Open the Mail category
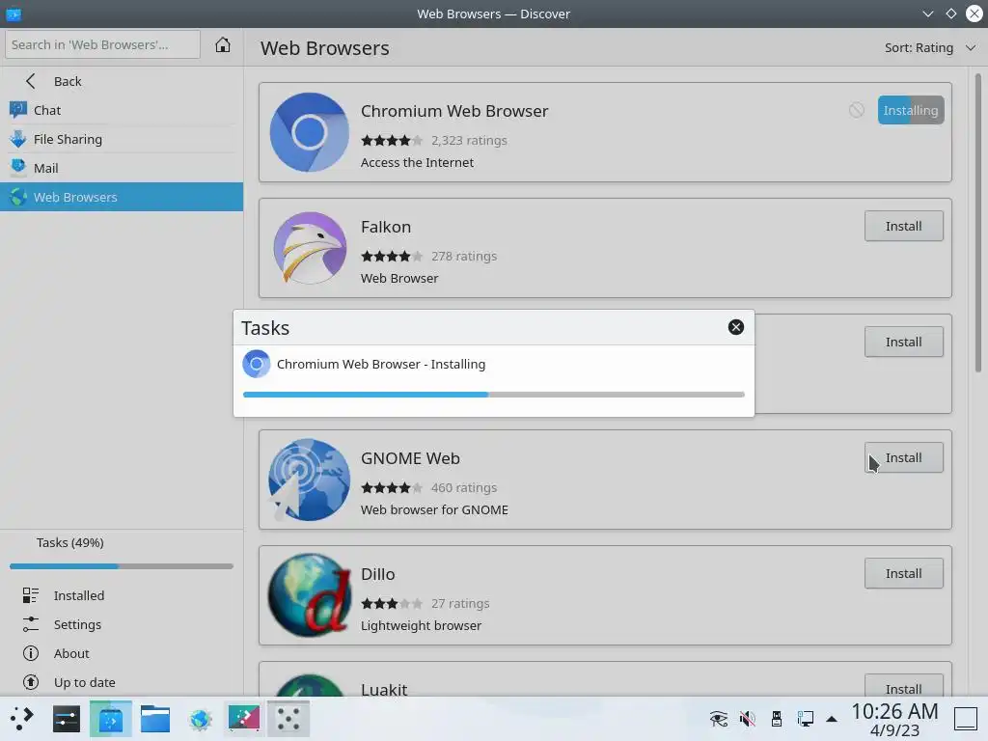This screenshot has height=741, width=988. point(122,168)
